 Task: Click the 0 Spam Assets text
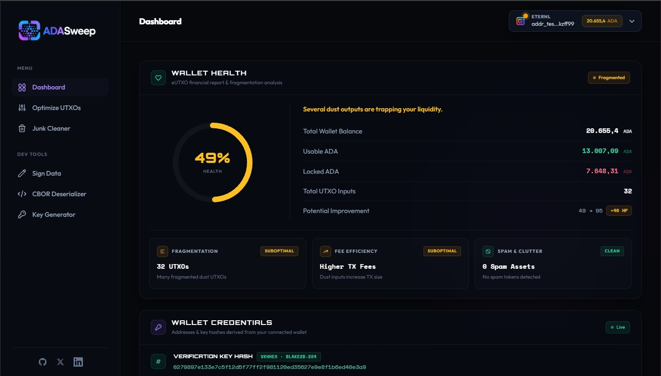508,266
